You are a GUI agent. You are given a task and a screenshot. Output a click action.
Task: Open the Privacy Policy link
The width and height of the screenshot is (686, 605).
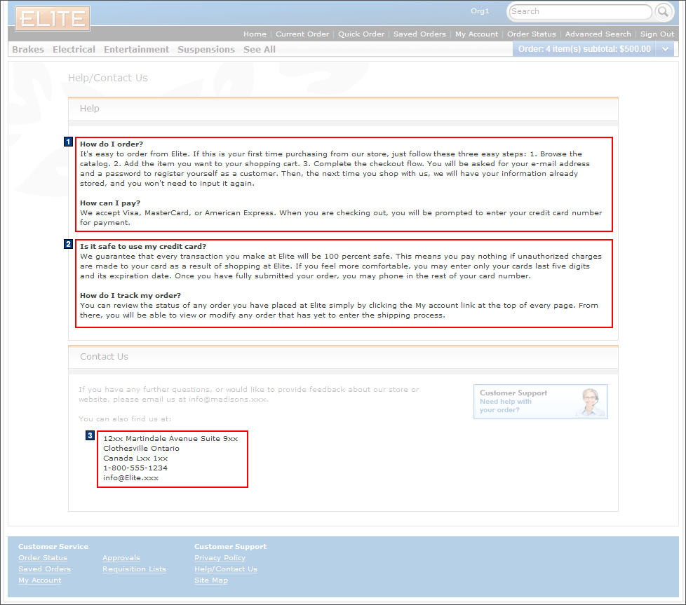(220, 558)
